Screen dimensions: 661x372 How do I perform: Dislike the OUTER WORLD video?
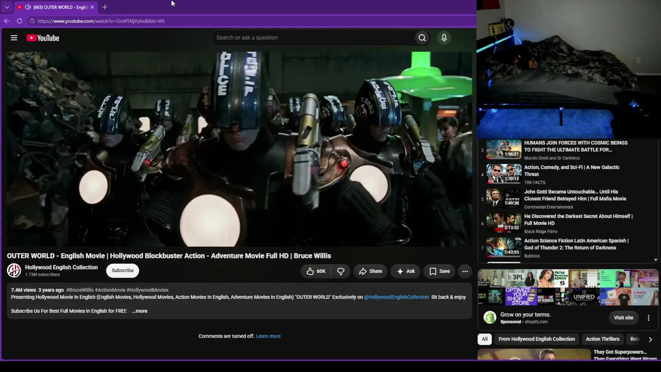(x=341, y=271)
